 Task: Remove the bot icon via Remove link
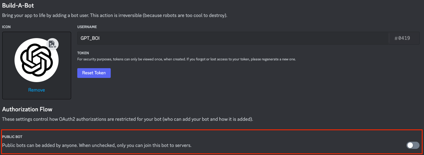pyautogui.click(x=37, y=90)
